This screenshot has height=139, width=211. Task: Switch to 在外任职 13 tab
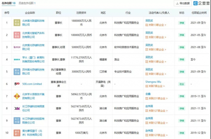[8, 3]
